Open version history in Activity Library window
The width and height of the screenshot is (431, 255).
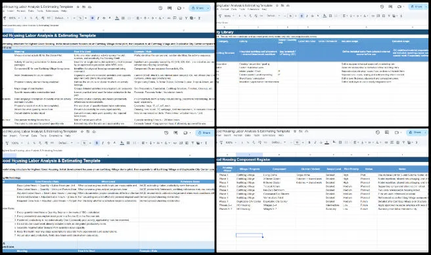coord(382,7)
